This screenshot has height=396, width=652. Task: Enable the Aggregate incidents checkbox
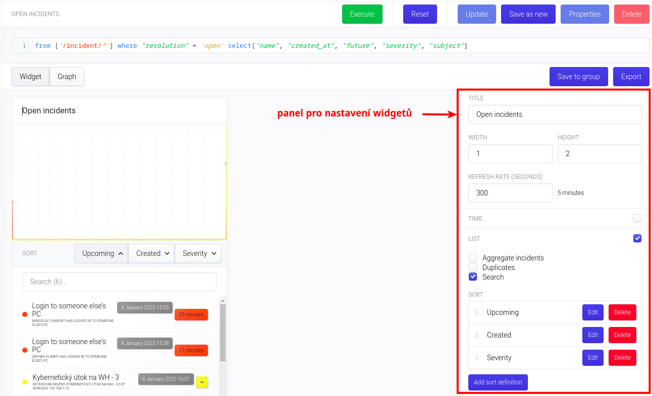tap(473, 257)
